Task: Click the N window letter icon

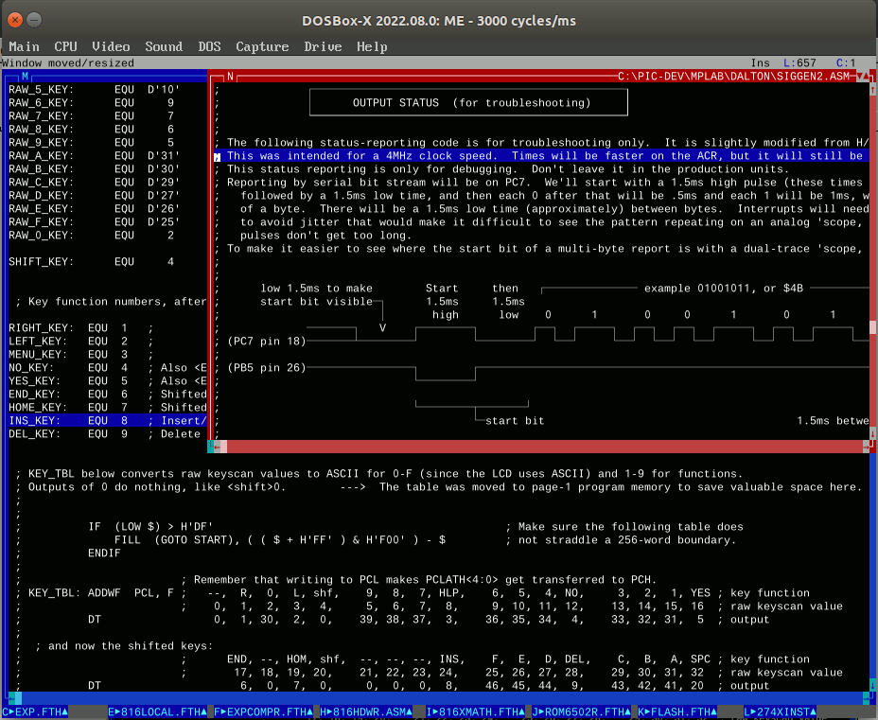Action: click(230, 76)
